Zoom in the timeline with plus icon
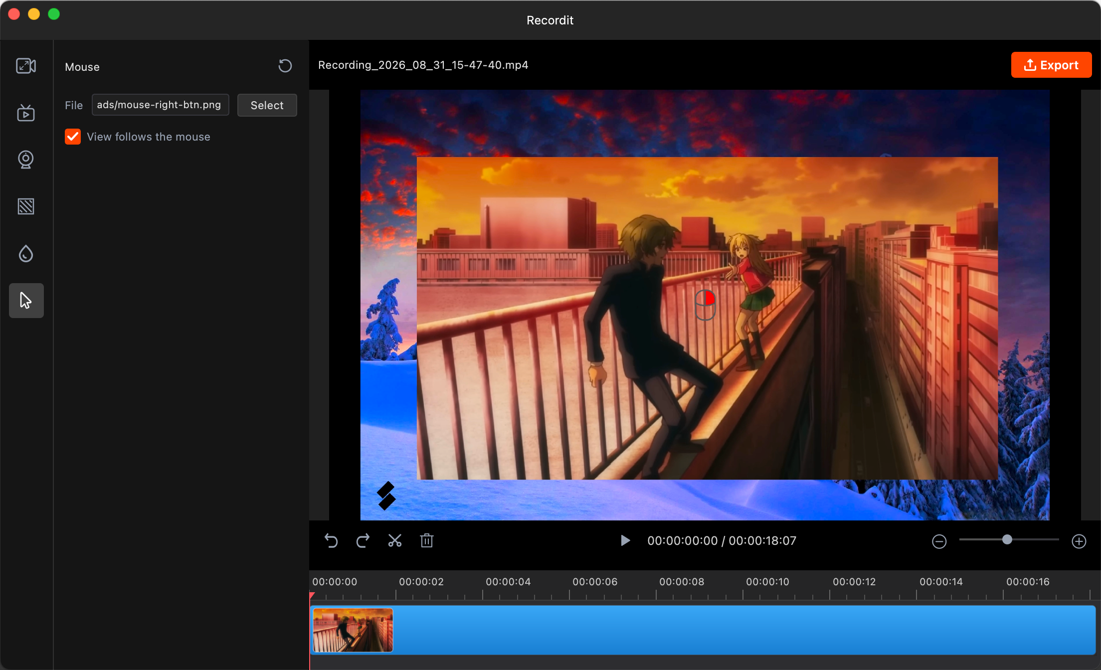Viewport: 1101px width, 670px height. tap(1079, 541)
